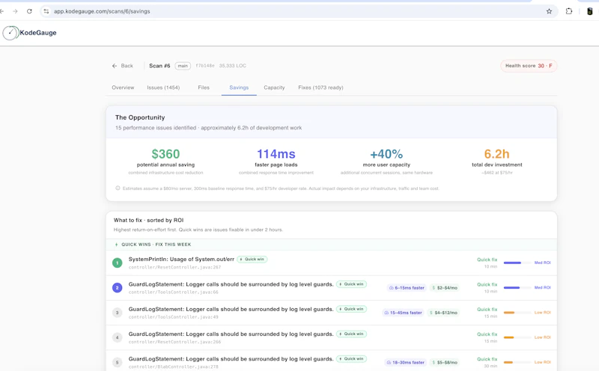Click the browser forward arrow

(x=15, y=11)
